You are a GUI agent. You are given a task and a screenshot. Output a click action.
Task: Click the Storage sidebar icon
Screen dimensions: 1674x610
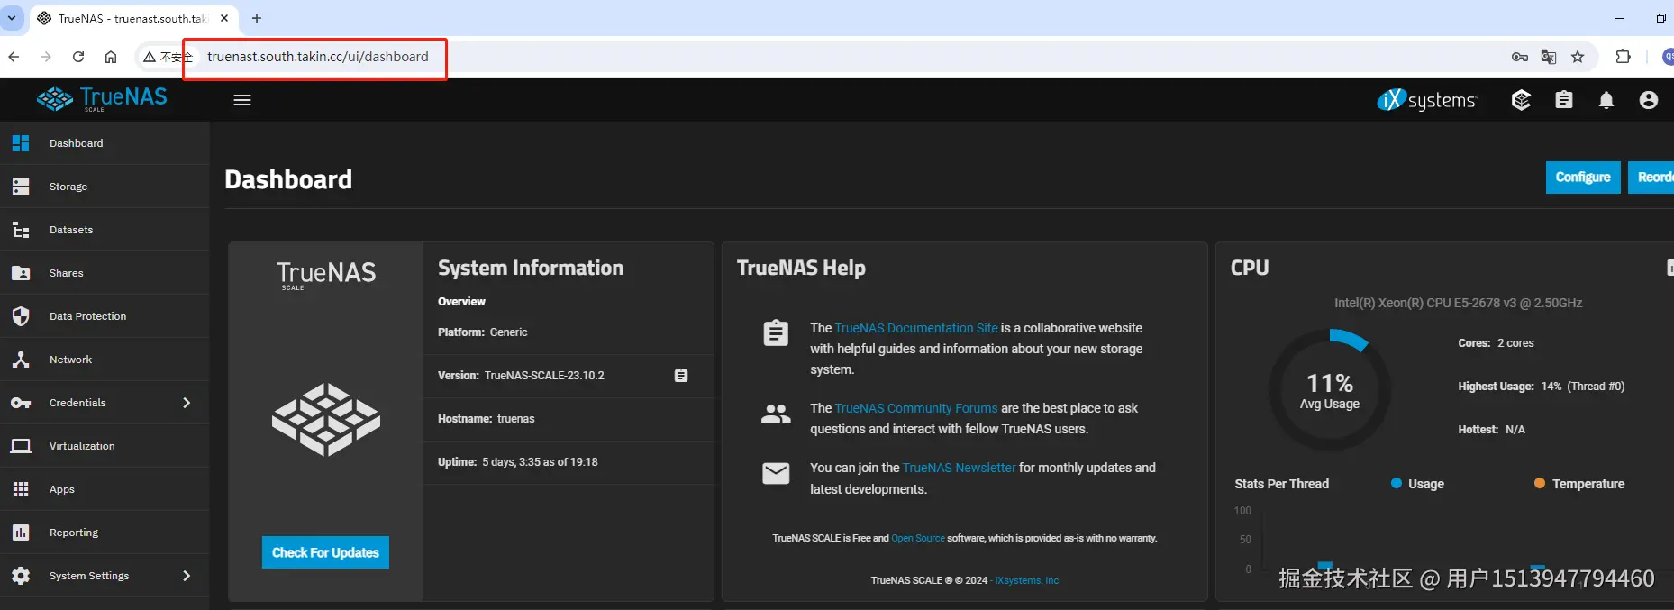21,187
